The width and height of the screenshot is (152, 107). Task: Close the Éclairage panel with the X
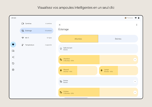(60, 25)
